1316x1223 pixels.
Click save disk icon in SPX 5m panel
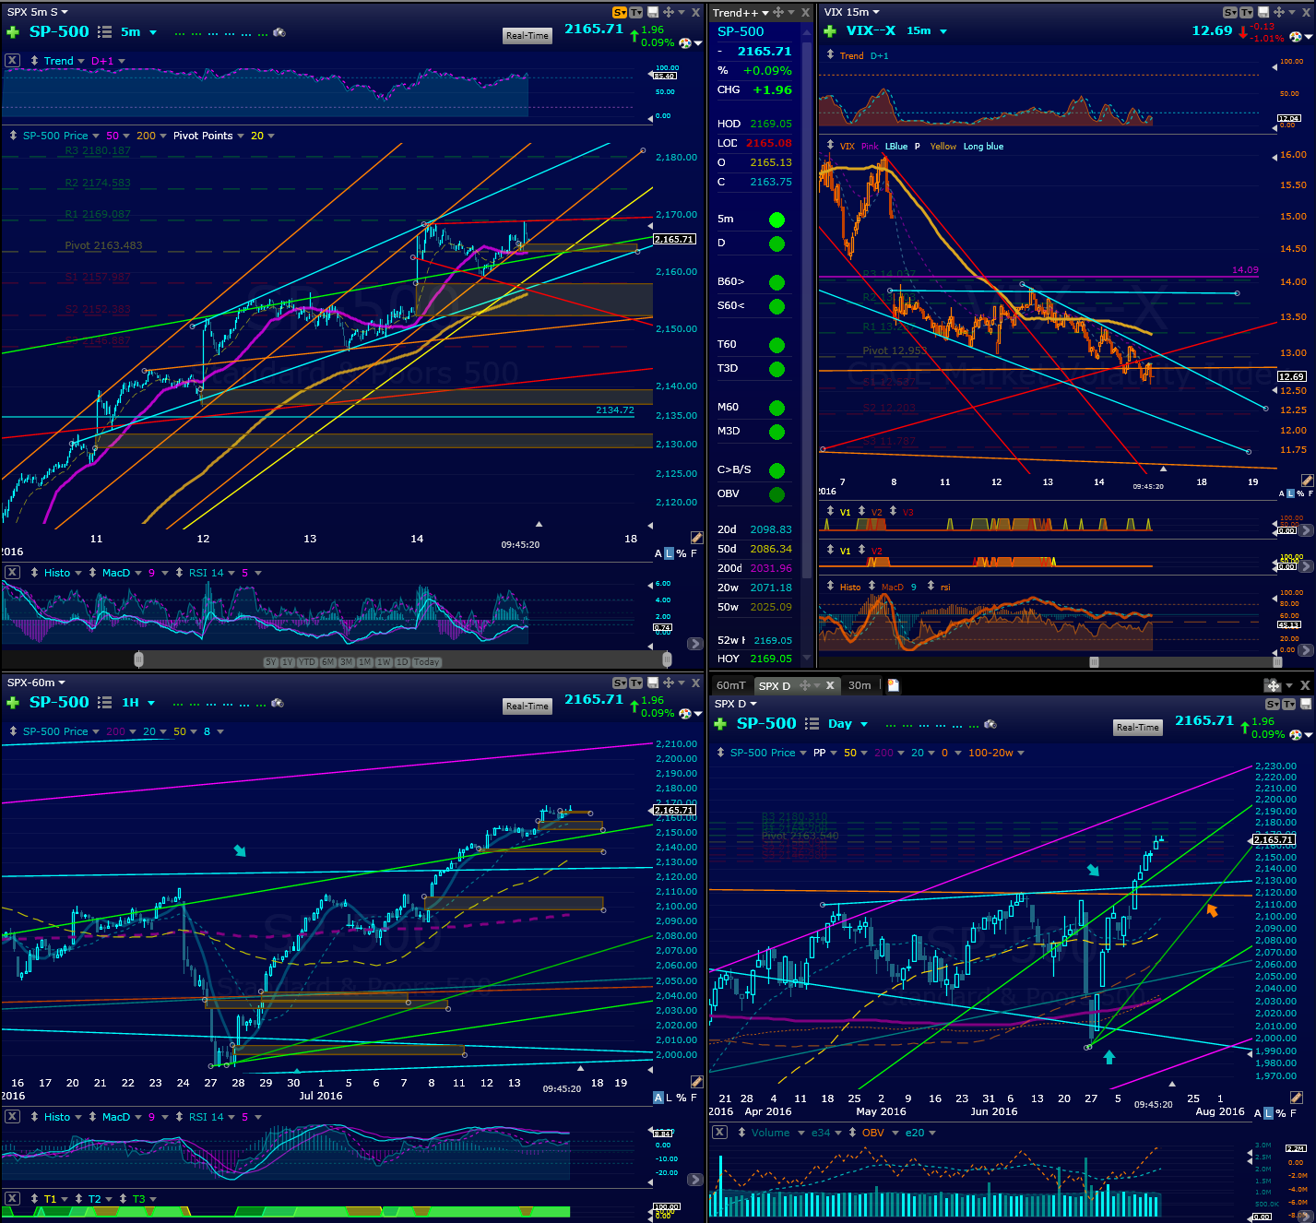[x=653, y=12]
